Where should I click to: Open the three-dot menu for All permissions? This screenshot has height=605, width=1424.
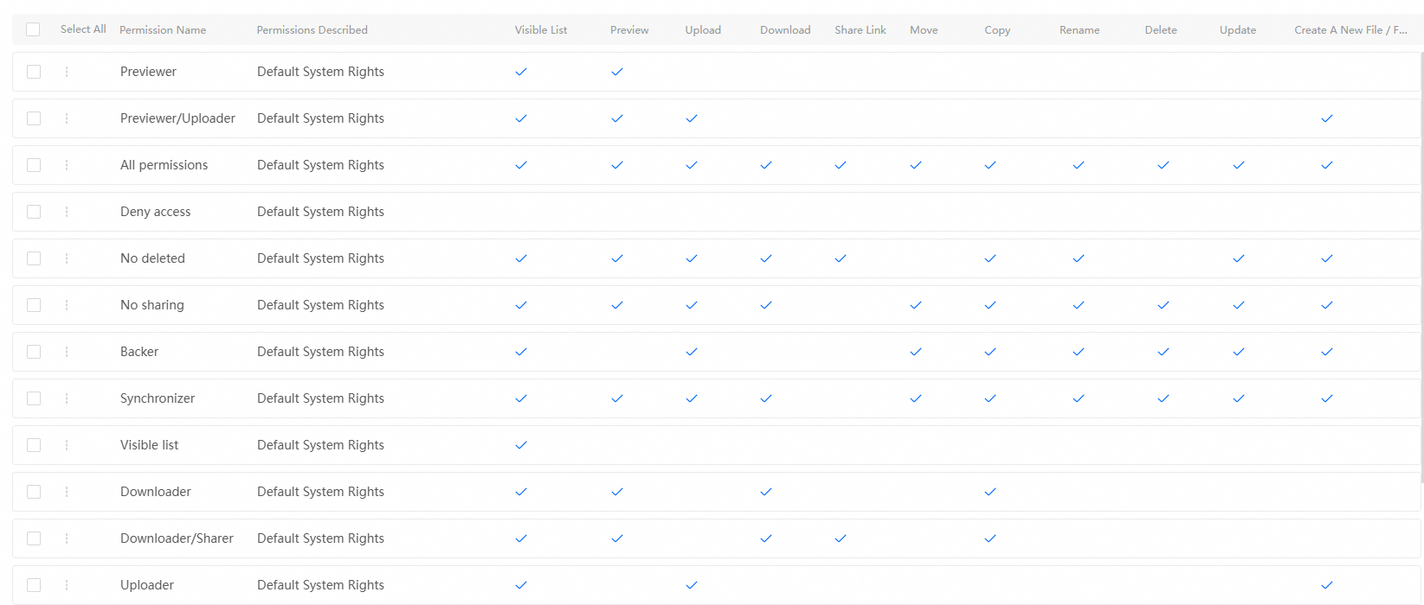(x=67, y=165)
